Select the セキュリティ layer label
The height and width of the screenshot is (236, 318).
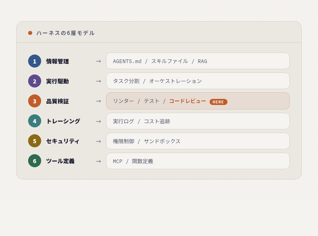63,141
